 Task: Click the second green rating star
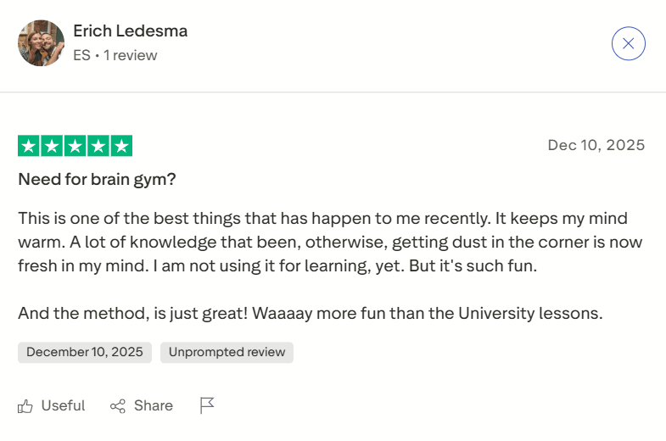[52, 146]
